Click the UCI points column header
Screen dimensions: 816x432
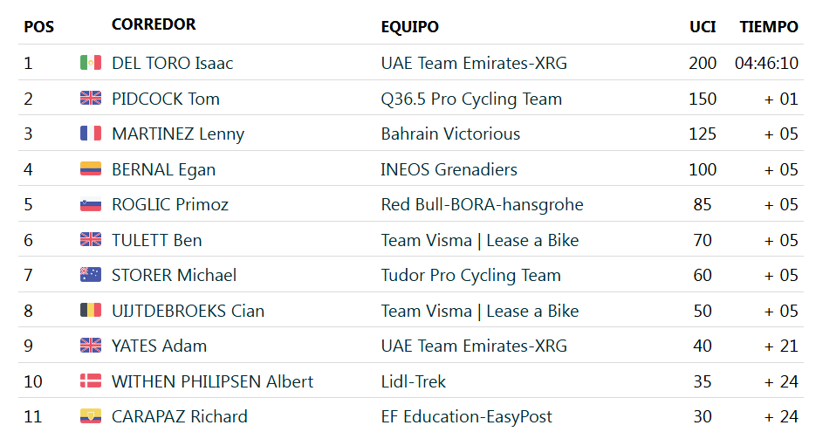point(703,27)
